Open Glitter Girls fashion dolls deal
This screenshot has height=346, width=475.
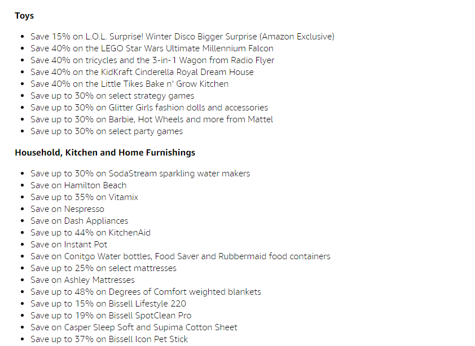tap(149, 108)
